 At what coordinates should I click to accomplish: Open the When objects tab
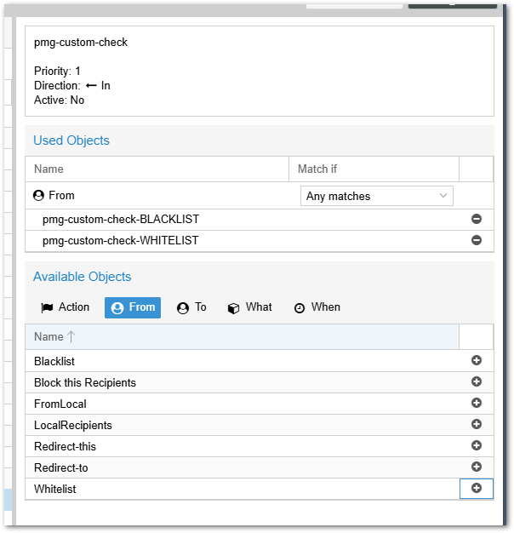click(x=317, y=307)
